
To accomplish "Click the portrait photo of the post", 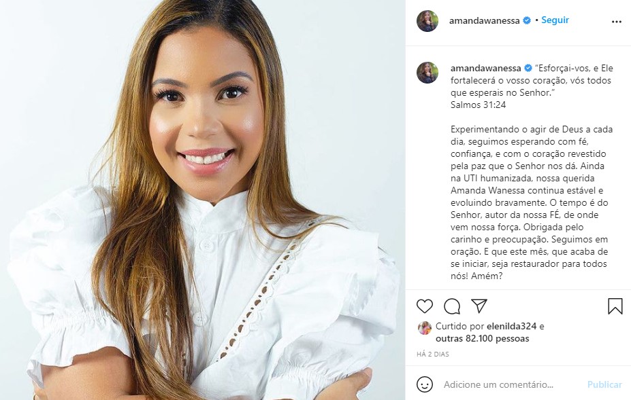I will pyautogui.click(x=202, y=200).
